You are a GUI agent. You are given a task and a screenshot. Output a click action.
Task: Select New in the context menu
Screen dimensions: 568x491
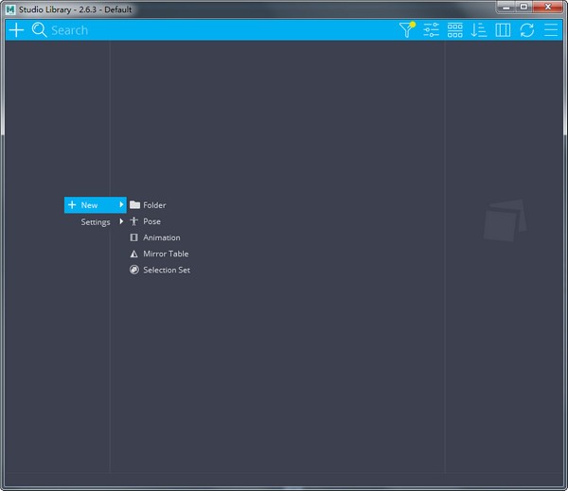click(x=90, y=205)
